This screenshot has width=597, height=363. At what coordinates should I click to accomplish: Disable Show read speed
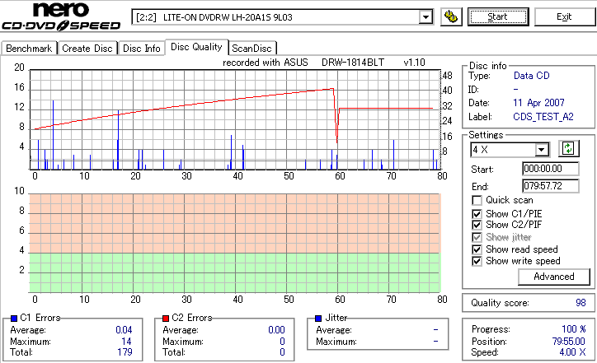[477, 249]
